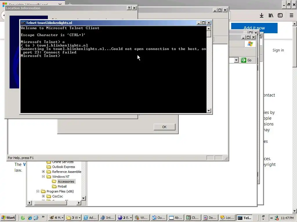
Task: Launch Internet Explorer from Quick Launch
Action: click(x=30, y=218)
